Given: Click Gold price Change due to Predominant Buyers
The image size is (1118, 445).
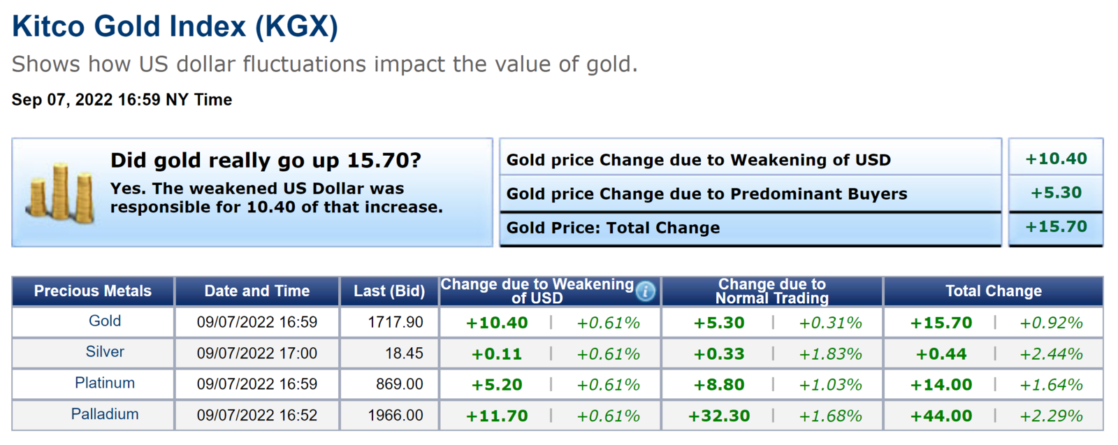Looking at the screenshot, I should click(706, 194).
